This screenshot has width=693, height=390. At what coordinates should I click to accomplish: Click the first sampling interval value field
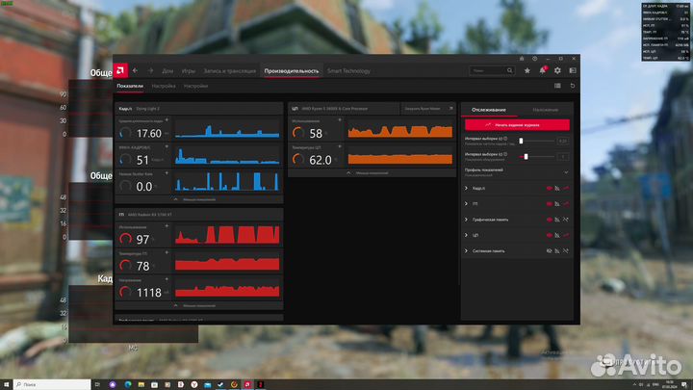click(563, 141)
